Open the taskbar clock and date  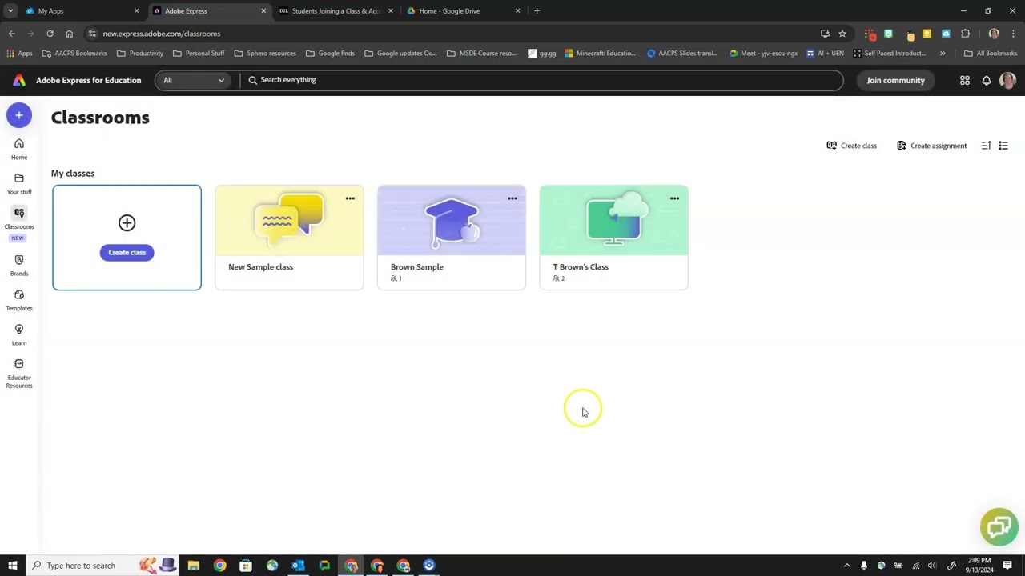[x=979, y=566]
